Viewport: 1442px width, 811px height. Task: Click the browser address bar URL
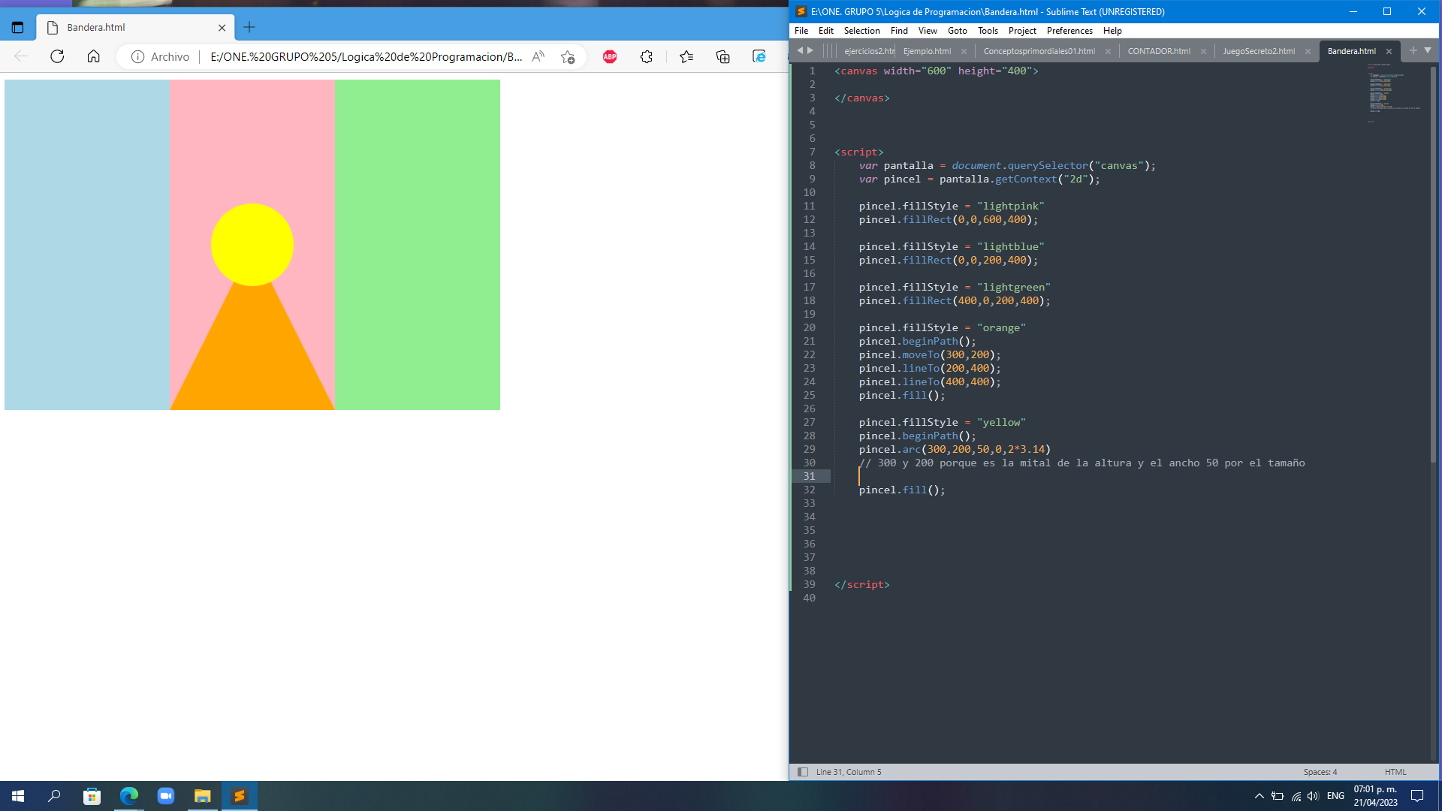point(367,57)
